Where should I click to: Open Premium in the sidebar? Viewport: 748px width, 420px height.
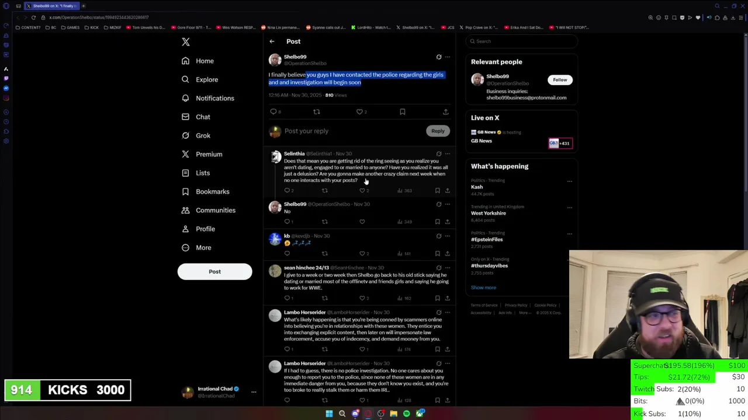point(202,154)
